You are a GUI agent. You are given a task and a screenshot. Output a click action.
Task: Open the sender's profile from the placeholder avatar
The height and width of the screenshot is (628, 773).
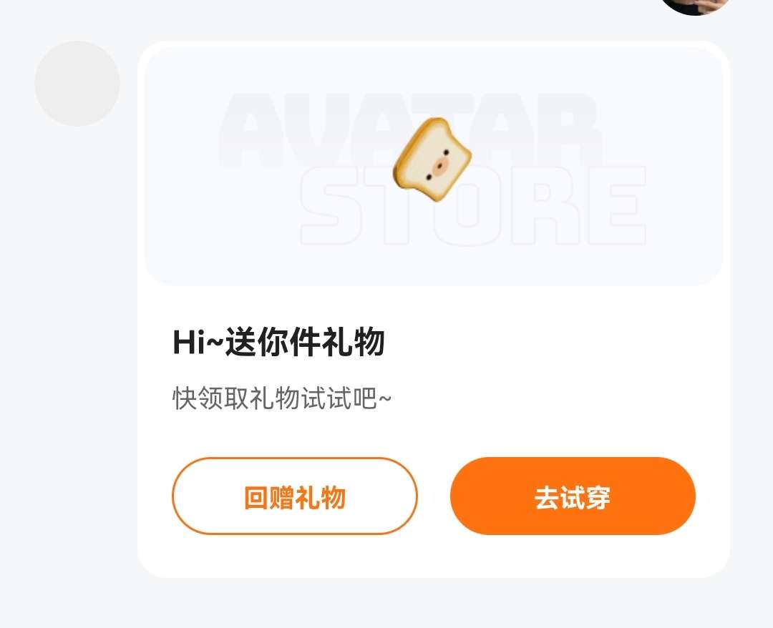77,83
